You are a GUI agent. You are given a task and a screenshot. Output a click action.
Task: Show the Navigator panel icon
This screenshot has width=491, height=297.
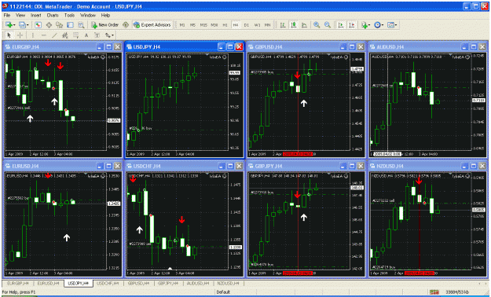(x=59, y=25)
